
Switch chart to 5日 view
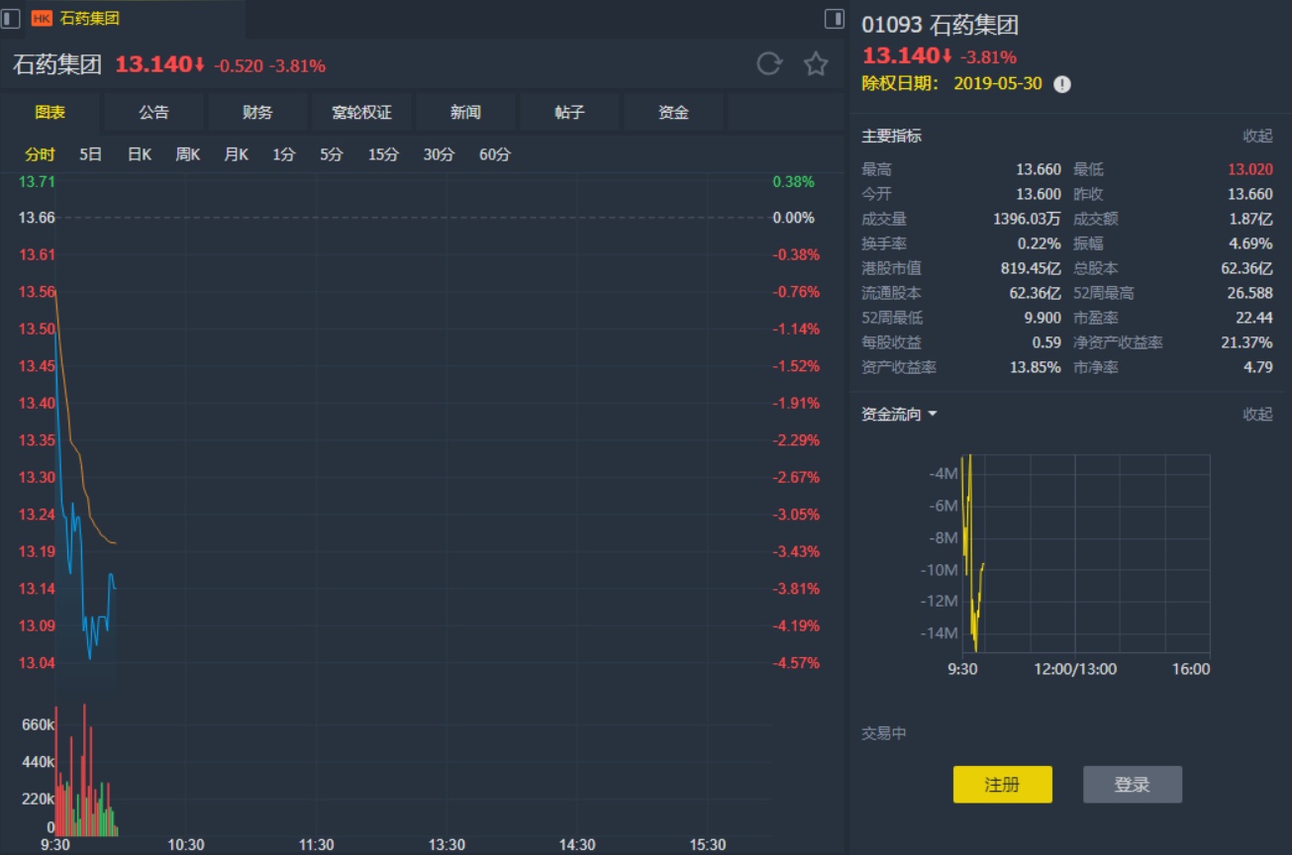tap(90, 154)
